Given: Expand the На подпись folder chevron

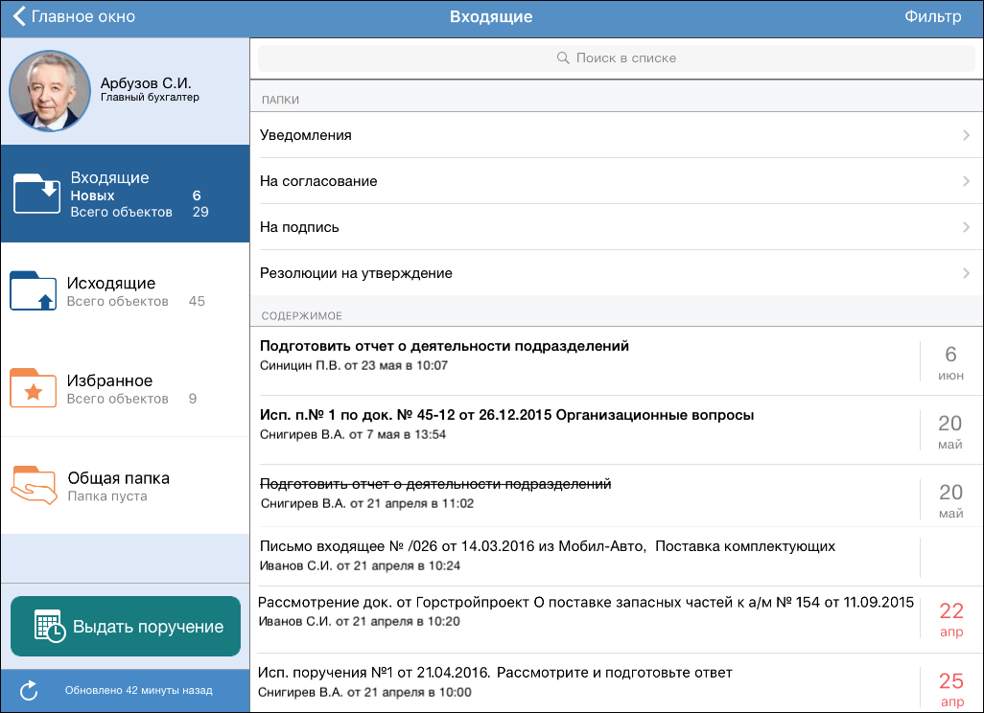Looking at the screenshot, I should point(966,227).
